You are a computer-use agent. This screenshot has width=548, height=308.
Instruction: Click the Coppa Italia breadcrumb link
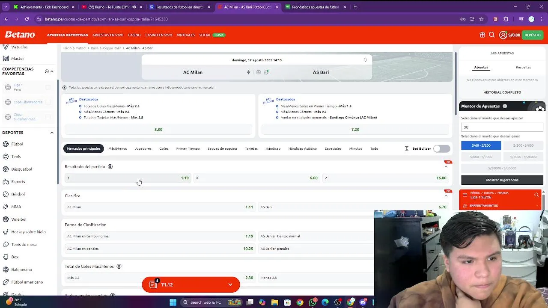pos(112,48)
